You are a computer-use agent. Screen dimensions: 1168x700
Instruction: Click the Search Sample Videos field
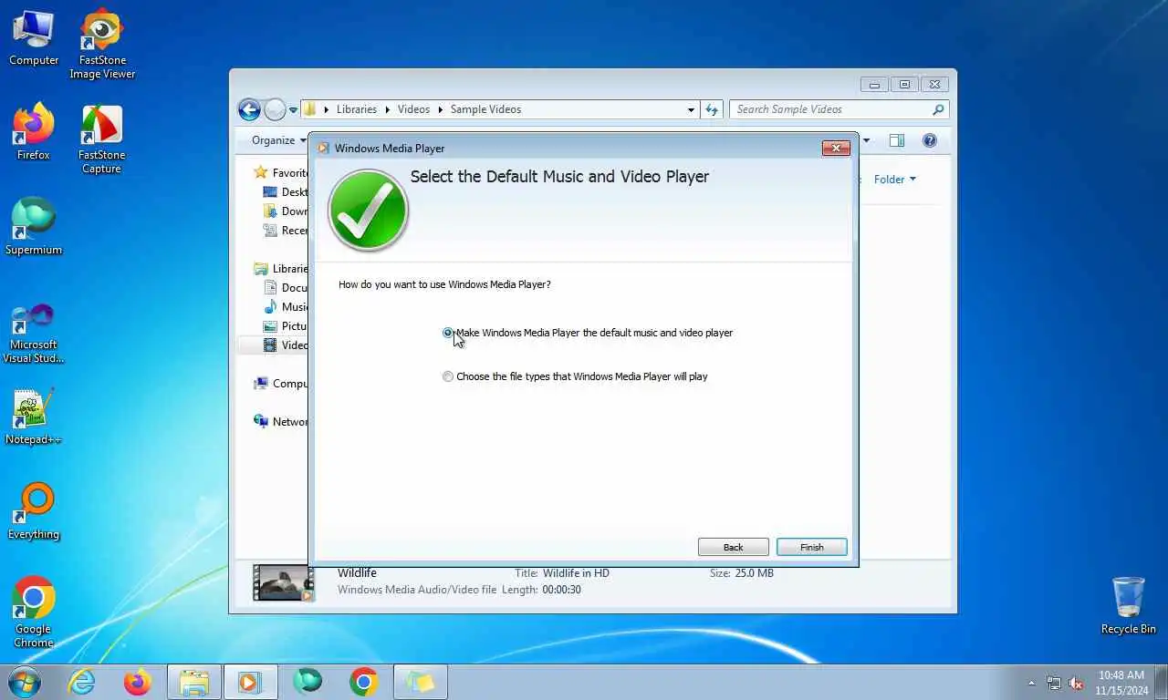coord(839,109)
